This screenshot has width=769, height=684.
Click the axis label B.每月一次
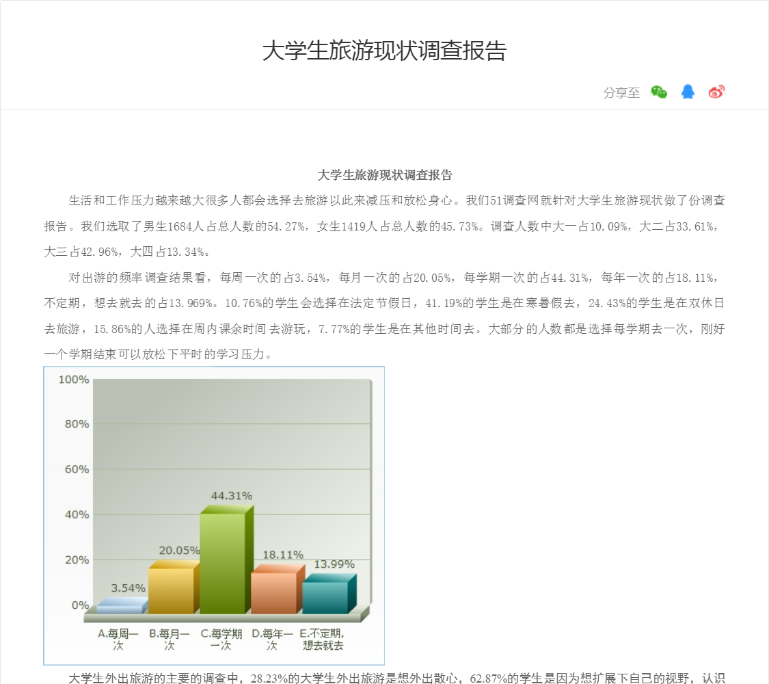[170, 640]
